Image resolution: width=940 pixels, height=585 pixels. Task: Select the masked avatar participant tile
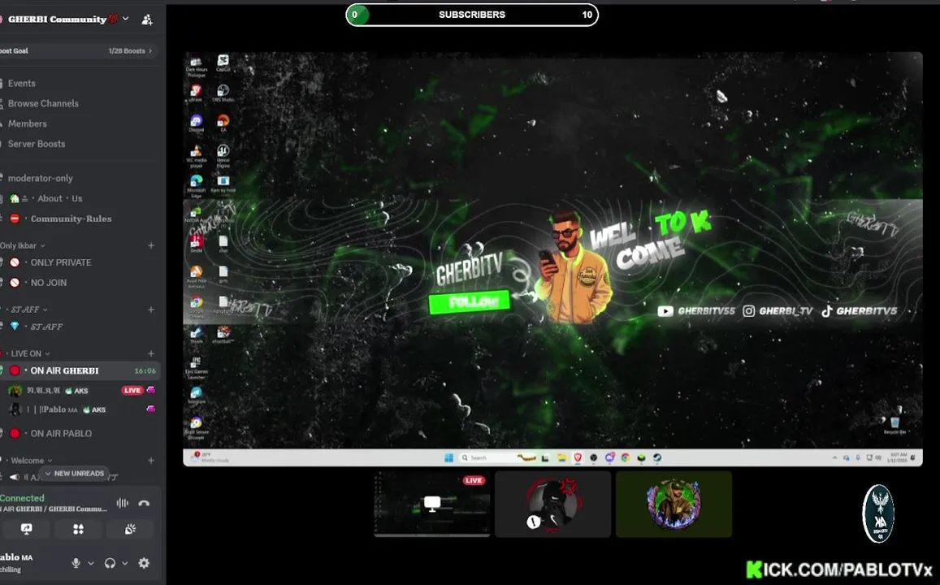click(552, 504)
